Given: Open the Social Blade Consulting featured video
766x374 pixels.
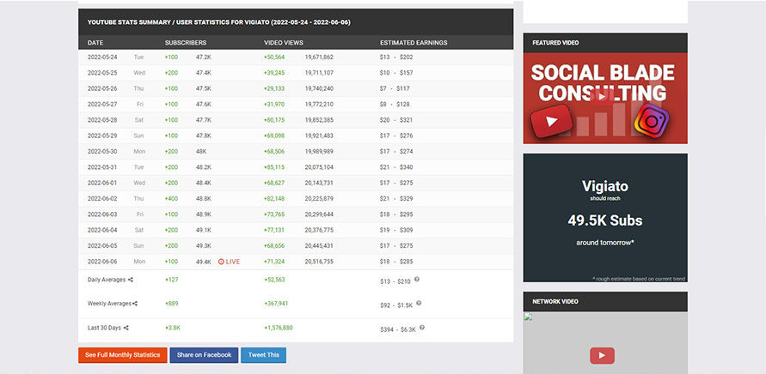Looking at the screenshot, I should tap(604, 99).
